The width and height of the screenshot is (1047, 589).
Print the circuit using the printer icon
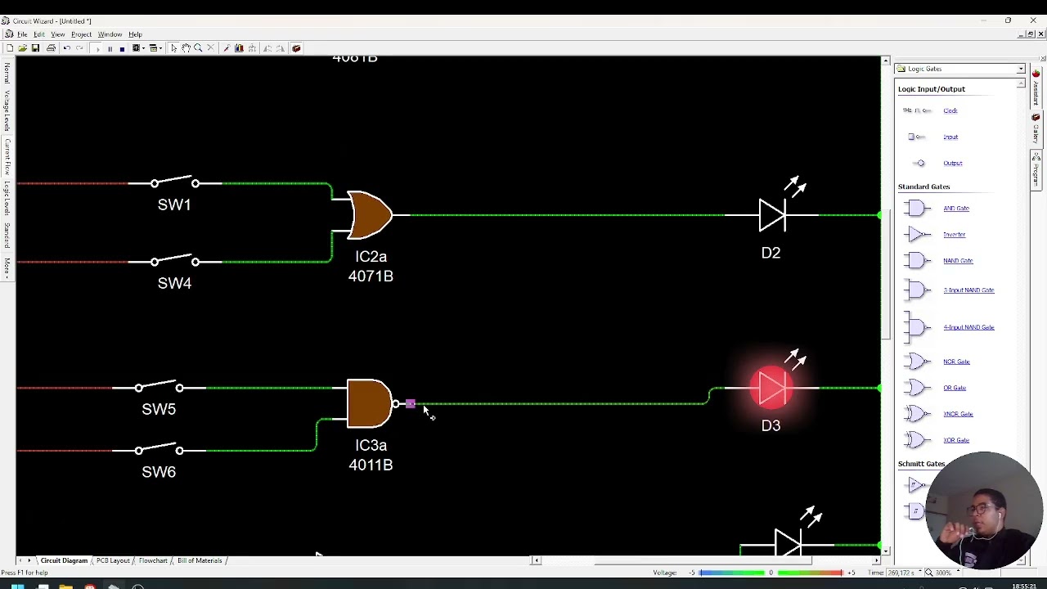coord(51,48)
